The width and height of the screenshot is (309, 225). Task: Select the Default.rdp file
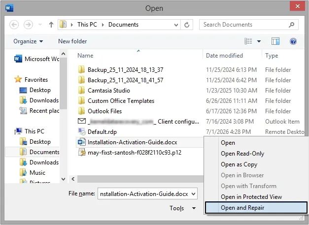coord(102,131)
